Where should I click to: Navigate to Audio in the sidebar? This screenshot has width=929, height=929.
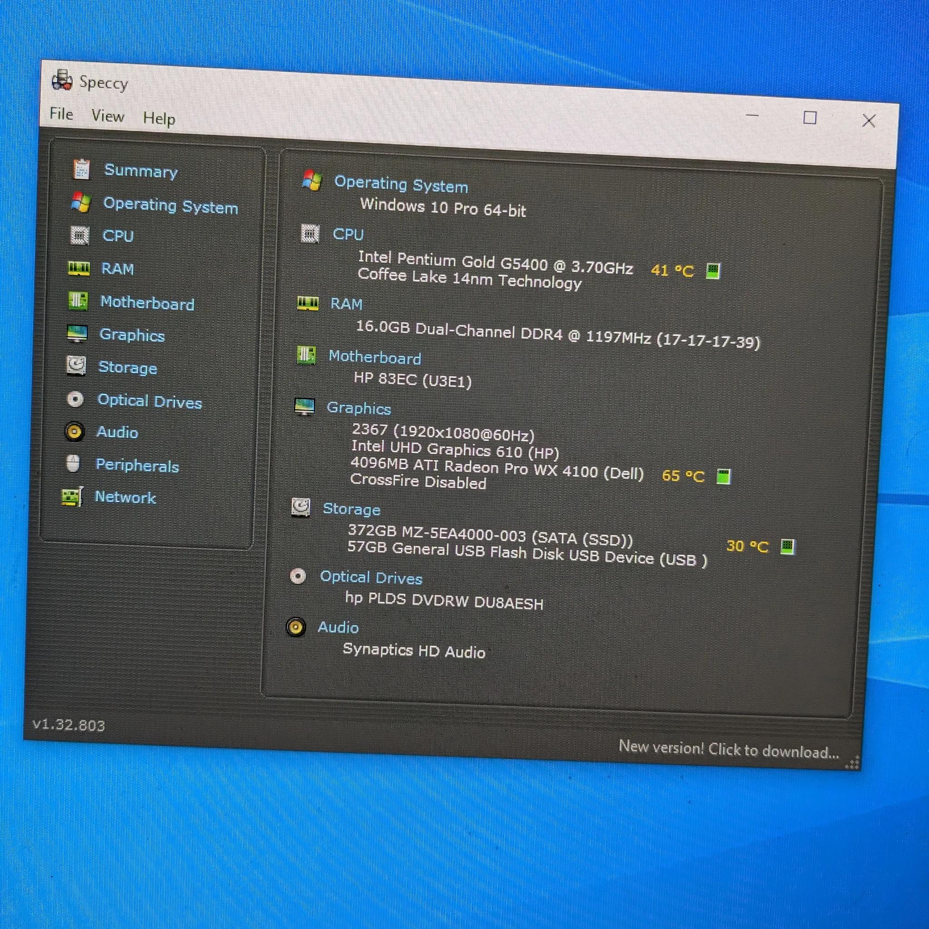pos(117,432)
